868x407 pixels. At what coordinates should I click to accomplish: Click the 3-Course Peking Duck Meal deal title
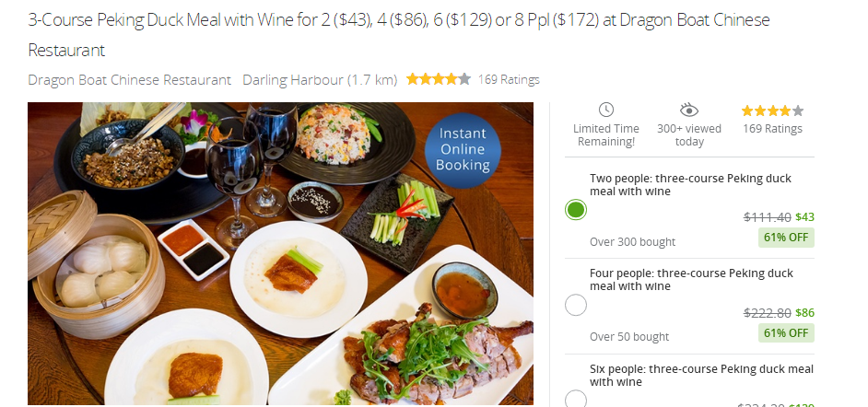coord(399,35)
